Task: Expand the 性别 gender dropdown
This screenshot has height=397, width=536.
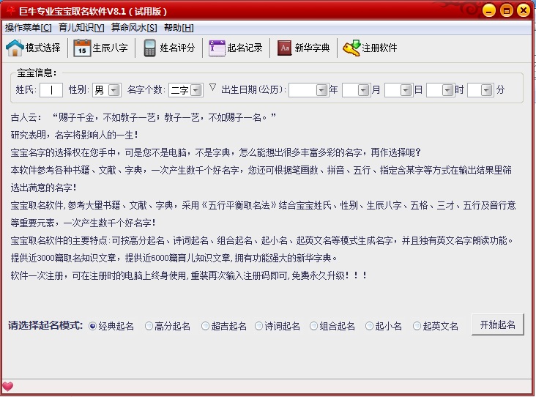Action: tap(113, 90)
